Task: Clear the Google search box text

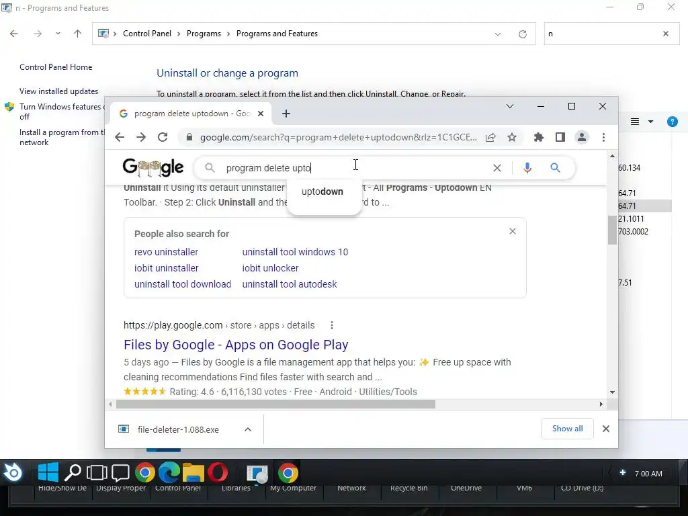Action: click(497, 168)
